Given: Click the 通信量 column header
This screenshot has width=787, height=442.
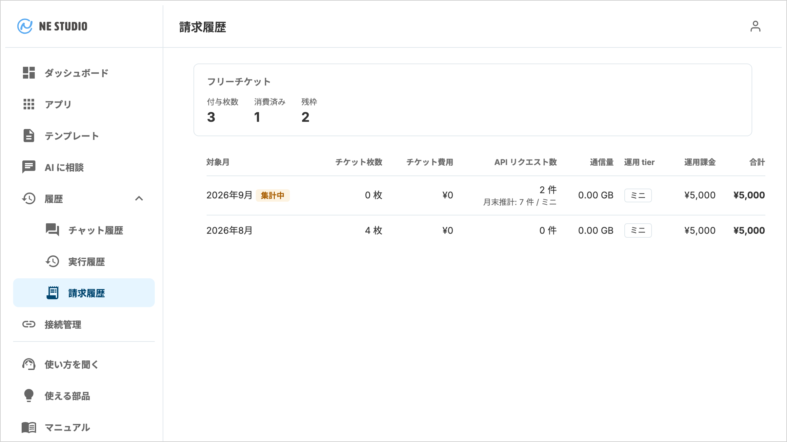Looking at the screenshot, I should [x=602, y=162].
